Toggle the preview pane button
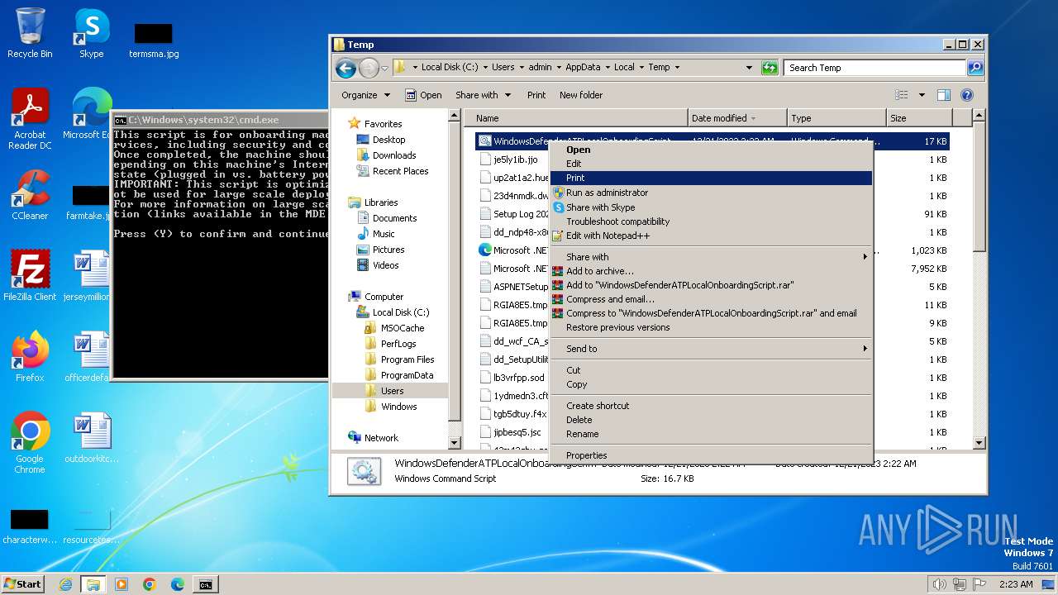 (x=944, y=95)
